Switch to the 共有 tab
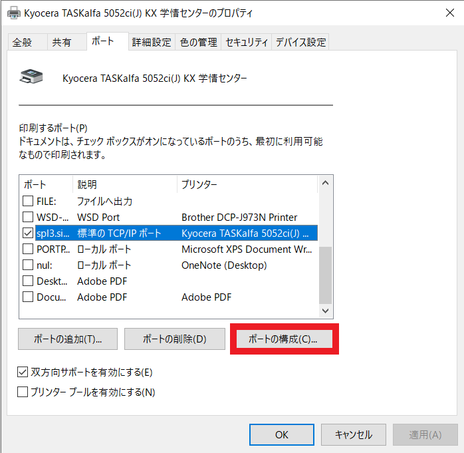 (67, 43)
